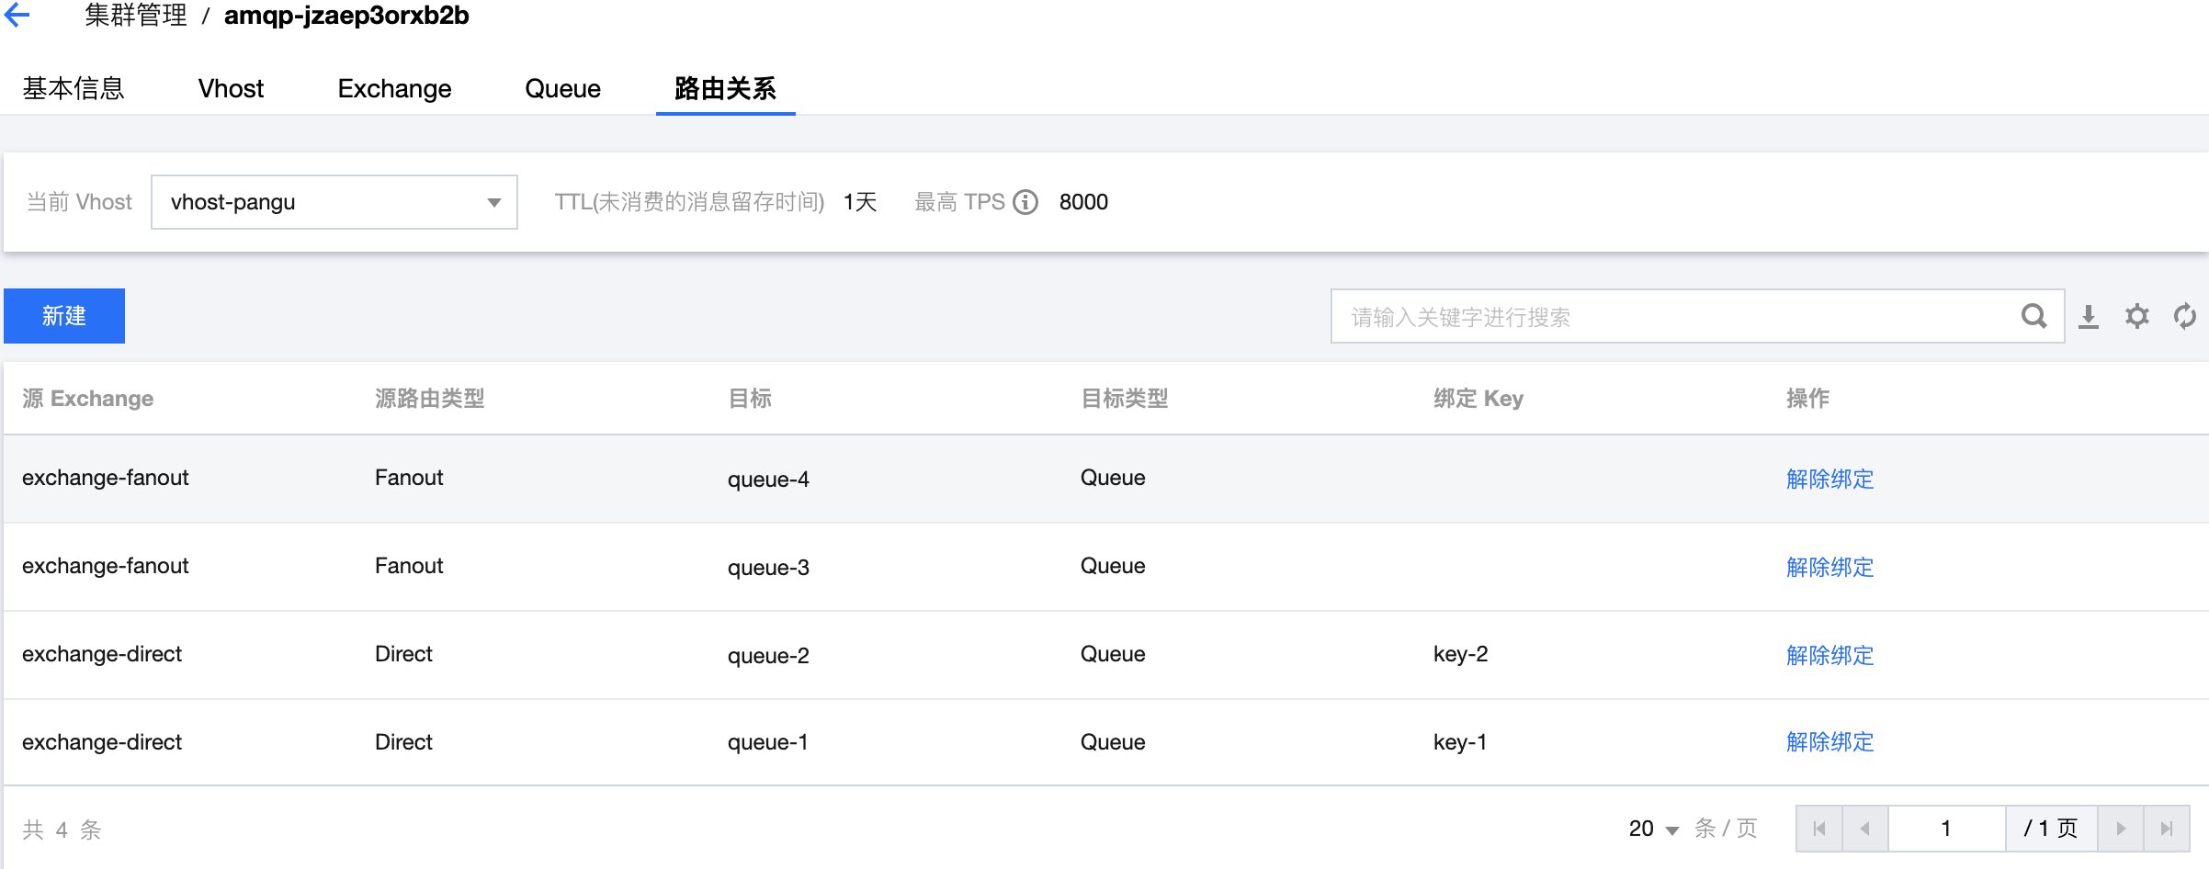
Task: Show info tooltip next to 最高 TPS
Action: point(1025,202)
